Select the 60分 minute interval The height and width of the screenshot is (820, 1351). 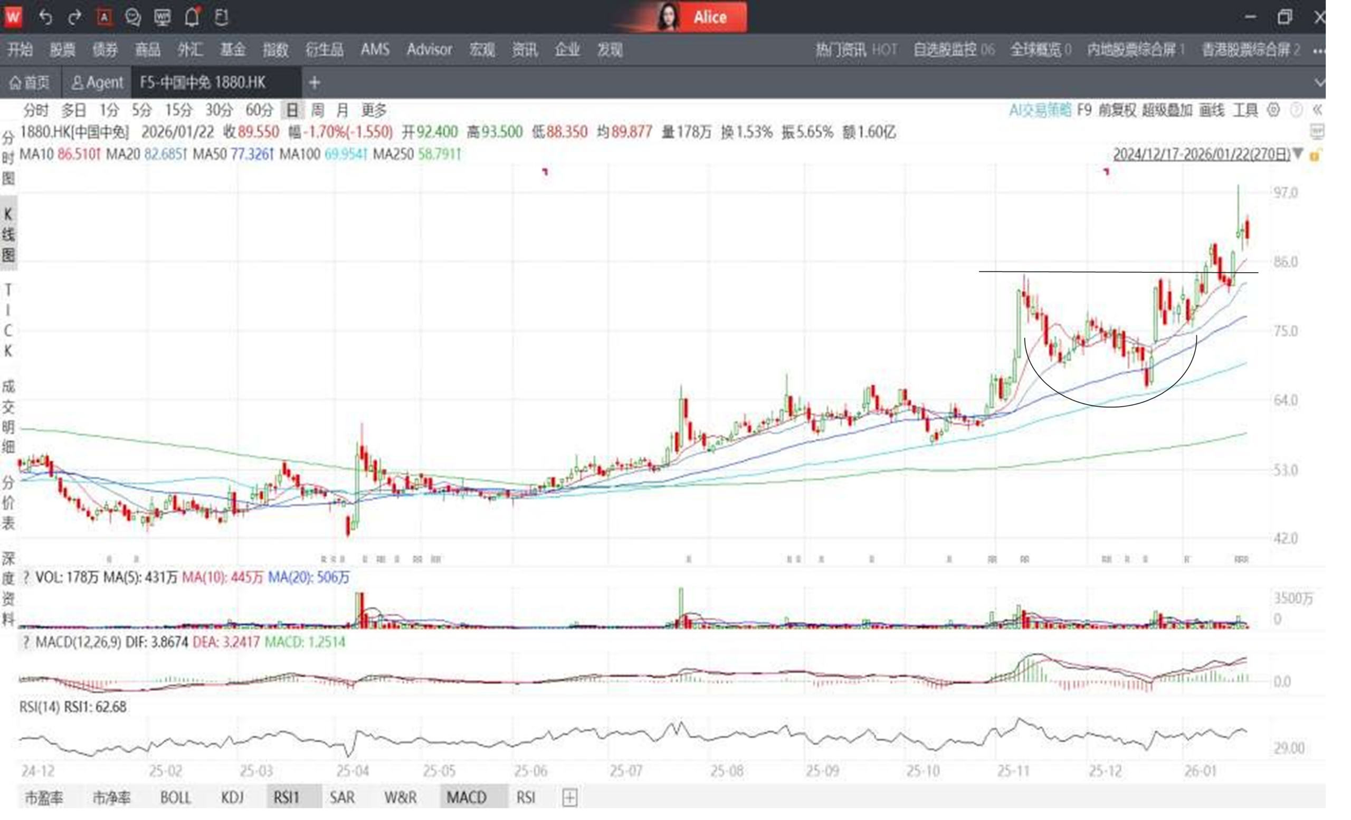click(259, 110)
